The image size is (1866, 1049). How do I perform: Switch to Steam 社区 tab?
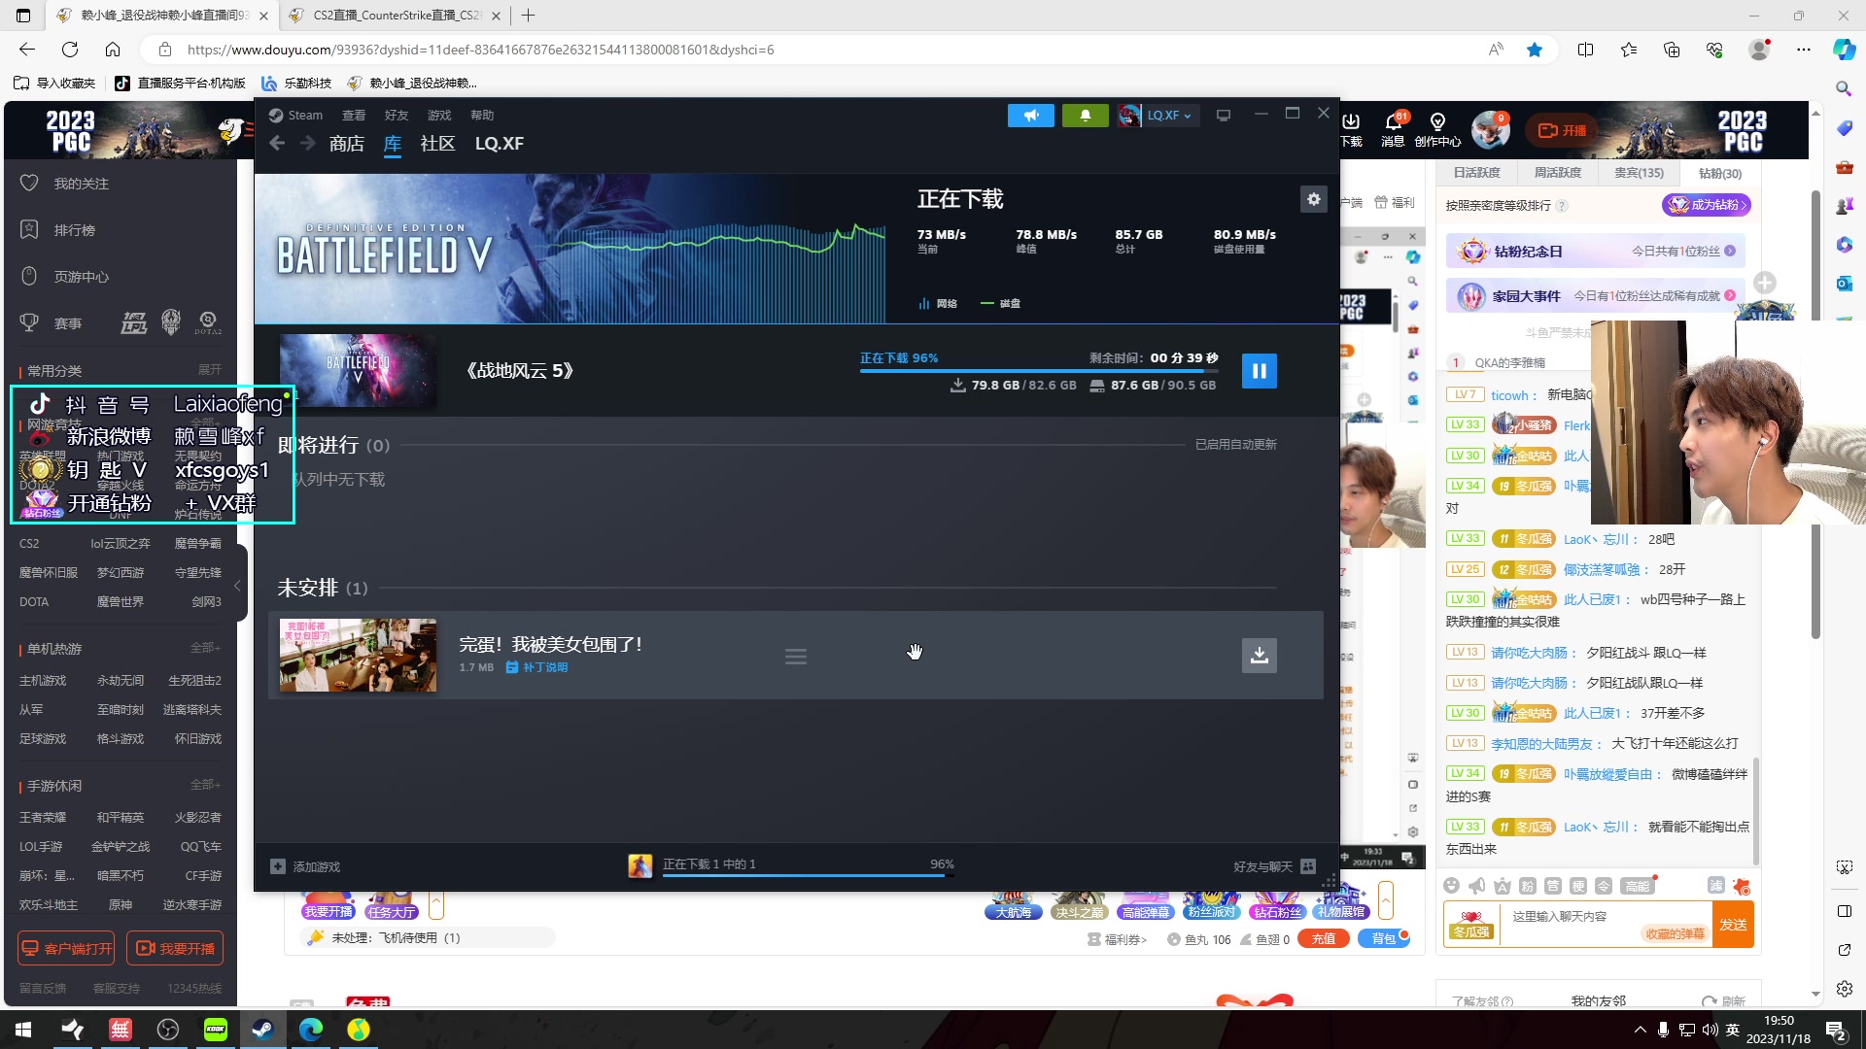pos(437,144)
